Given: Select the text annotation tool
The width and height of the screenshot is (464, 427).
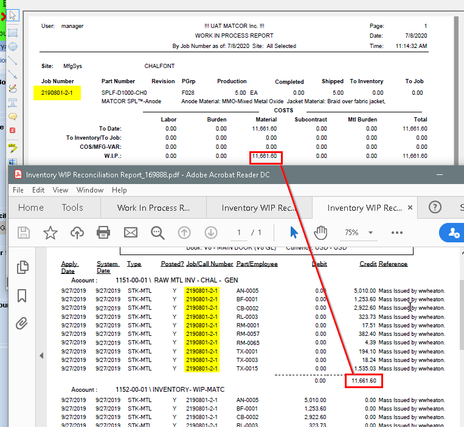Looking at the screenshot, I should pyautogui.click(x=13, y=103).
